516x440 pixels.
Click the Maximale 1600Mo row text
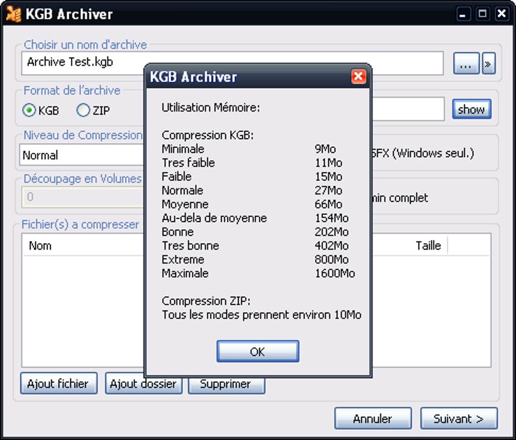258,273
